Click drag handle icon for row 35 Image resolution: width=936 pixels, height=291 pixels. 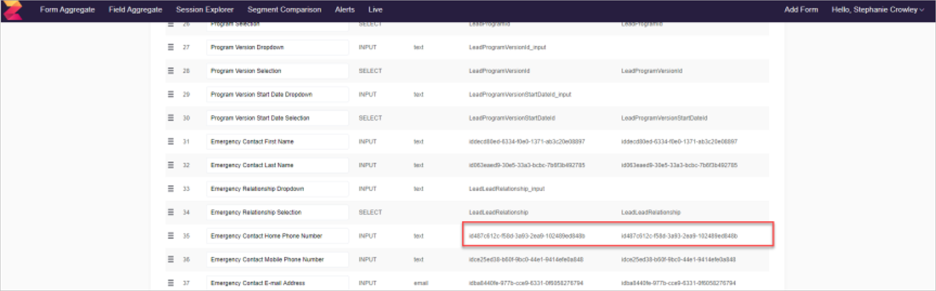pos(170,236)
